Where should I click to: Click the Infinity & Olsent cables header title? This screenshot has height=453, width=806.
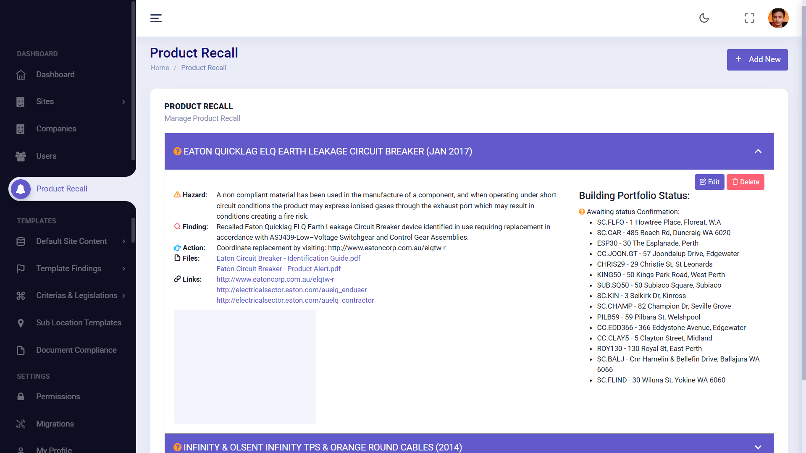click(x=323, y=447)
